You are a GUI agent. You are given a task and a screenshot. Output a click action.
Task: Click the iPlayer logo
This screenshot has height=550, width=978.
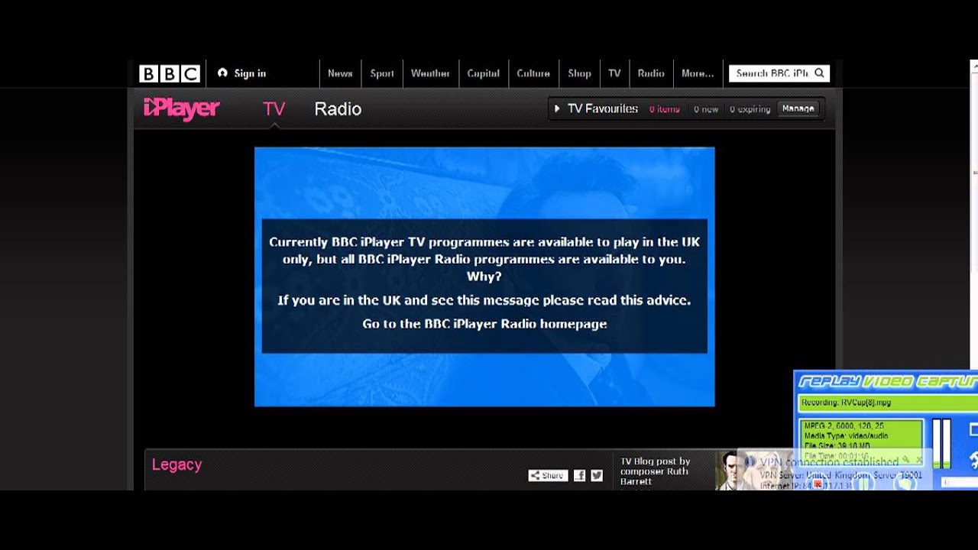pyautogui.click(x=182, y=108)
